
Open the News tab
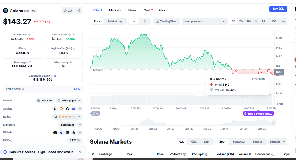tap(133, 10)
